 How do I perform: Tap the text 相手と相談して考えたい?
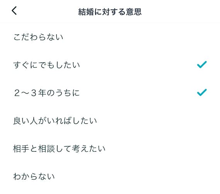click(59, 148)
